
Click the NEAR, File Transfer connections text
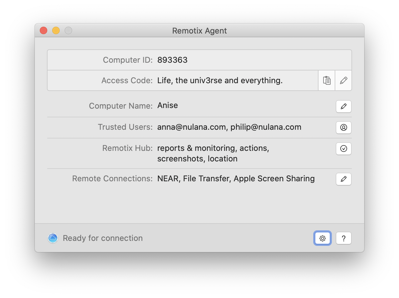[x=236, y=178]
